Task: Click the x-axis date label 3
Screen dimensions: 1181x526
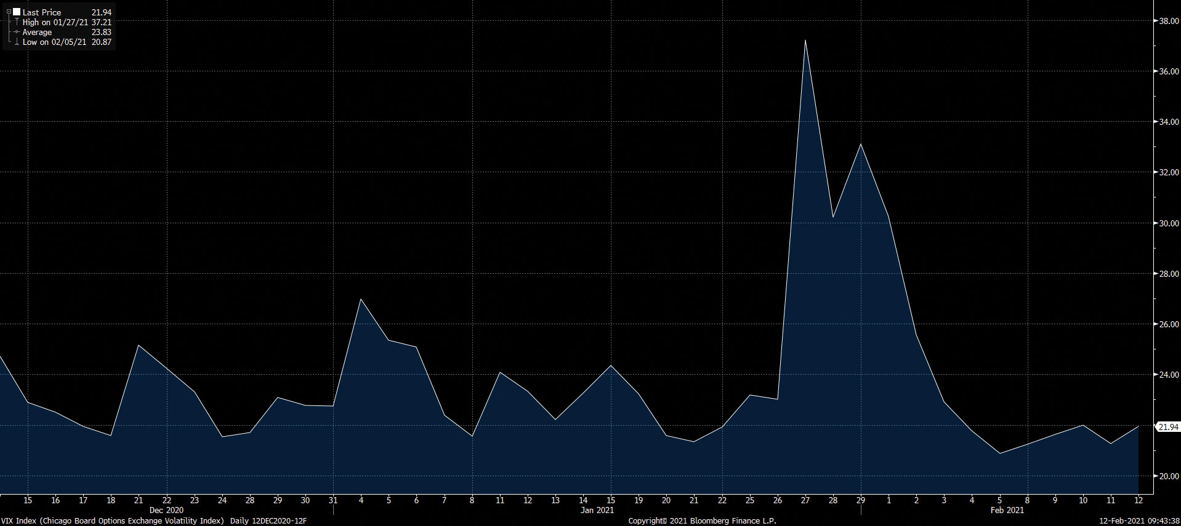Action: point(945,500)
